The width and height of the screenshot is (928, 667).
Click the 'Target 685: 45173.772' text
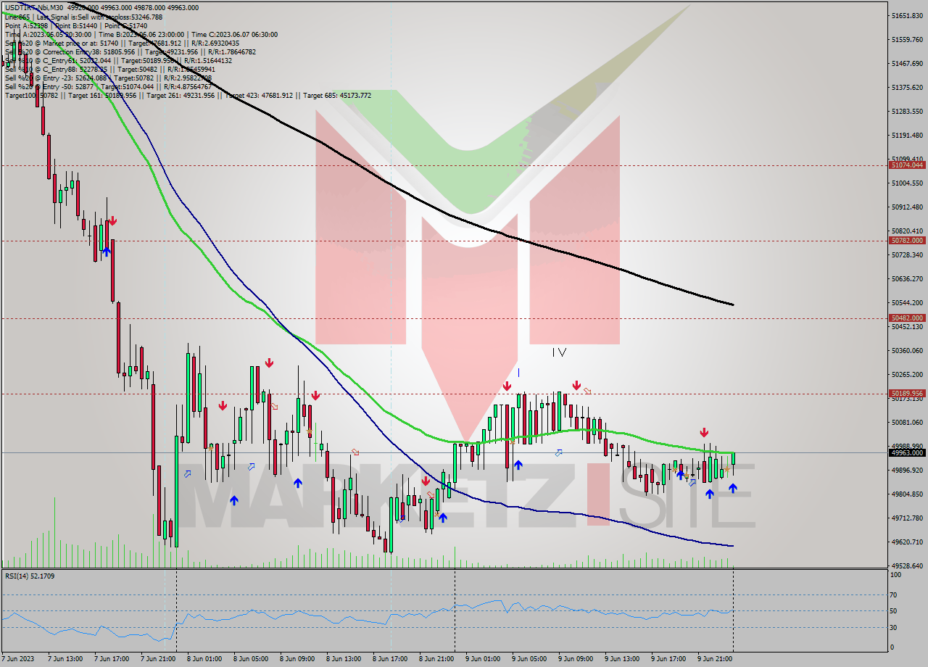(x=337, y=95)
